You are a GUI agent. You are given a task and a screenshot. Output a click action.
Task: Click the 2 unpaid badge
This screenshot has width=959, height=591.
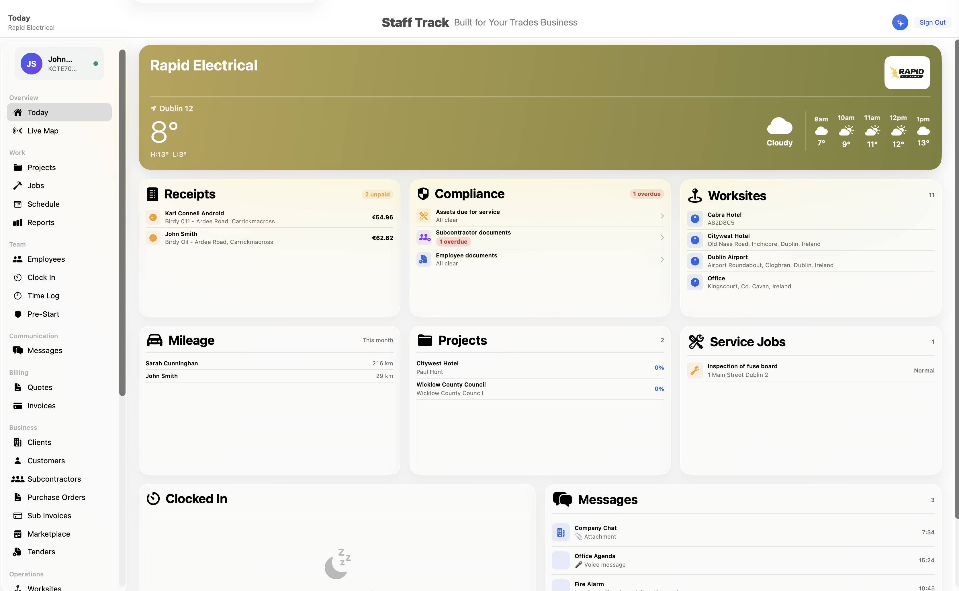tap(377, 194)
